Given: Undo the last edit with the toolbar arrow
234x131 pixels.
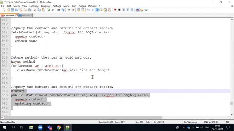Looking at the screenshot, I should pos(49,10).
